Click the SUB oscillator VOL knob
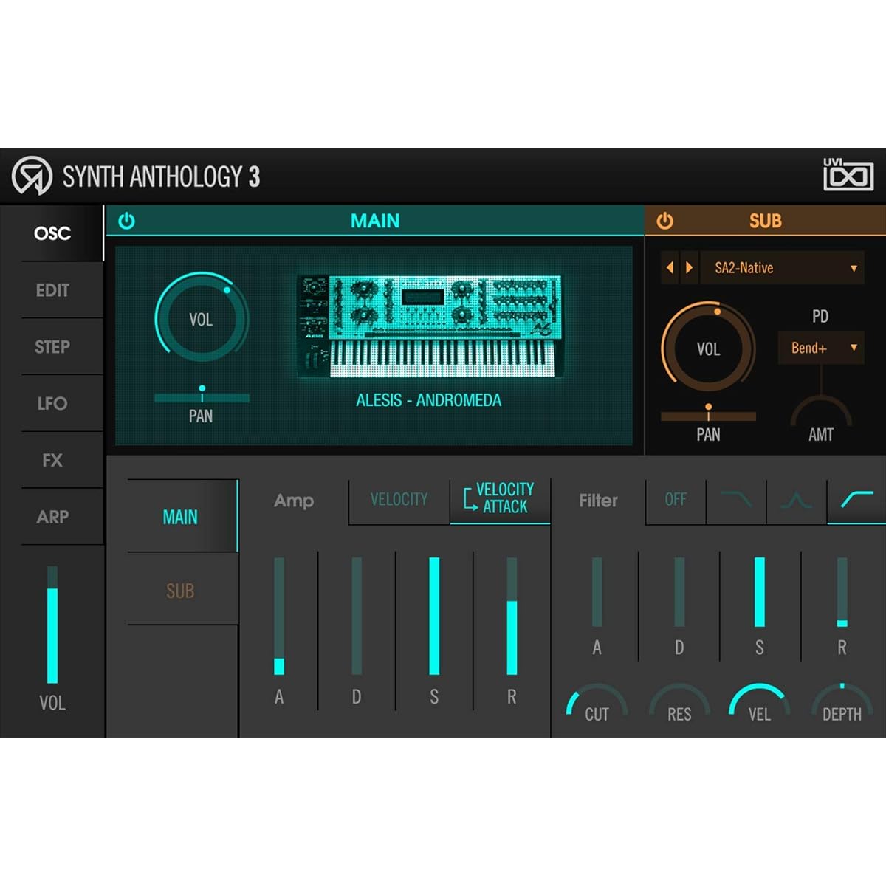 click(x=708, y=348)
